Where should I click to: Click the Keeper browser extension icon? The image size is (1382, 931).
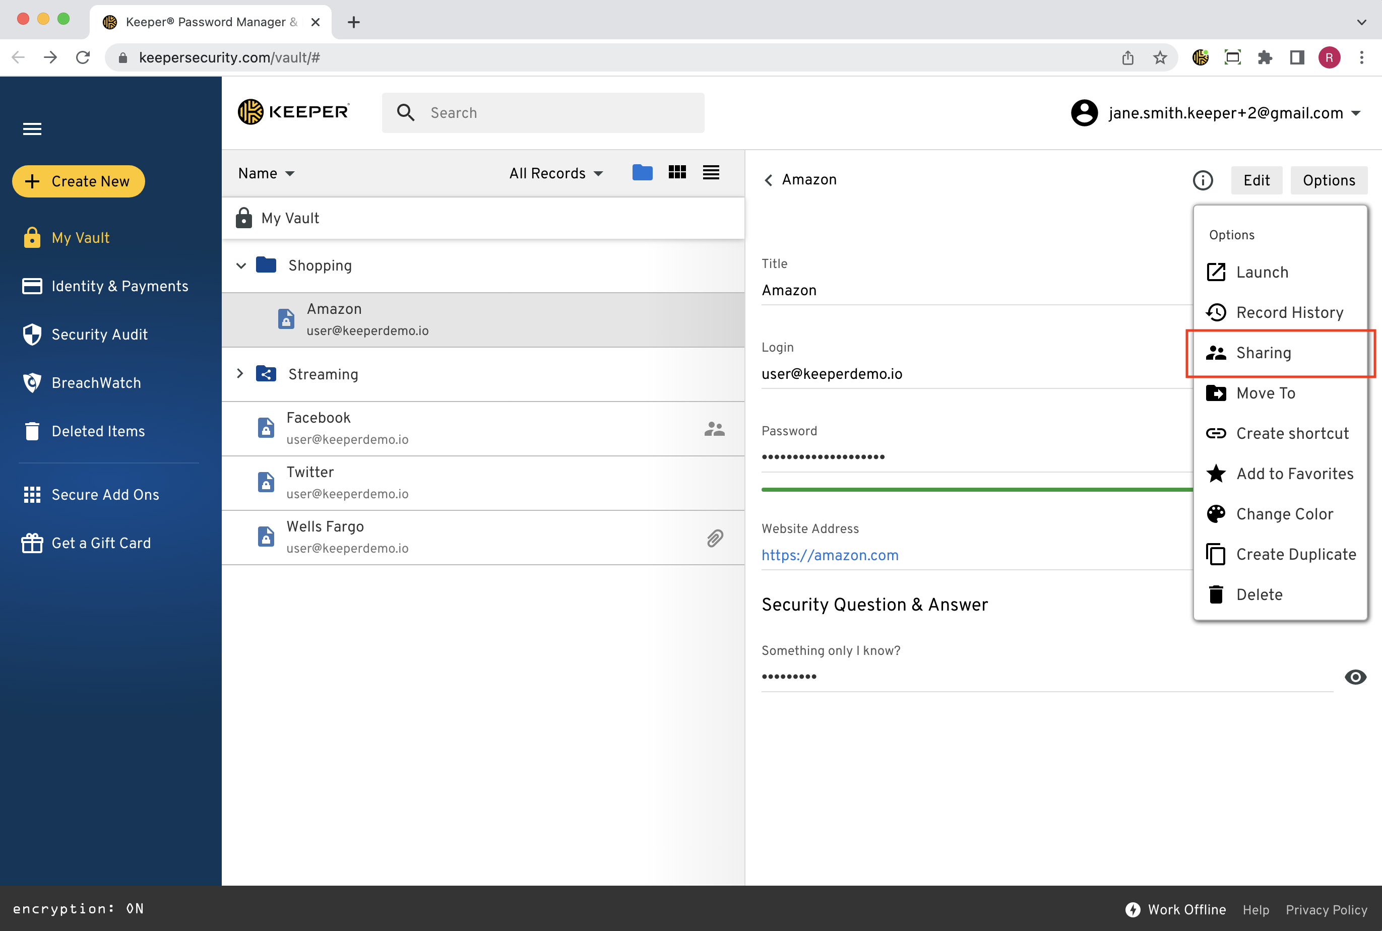[1200, 57]
